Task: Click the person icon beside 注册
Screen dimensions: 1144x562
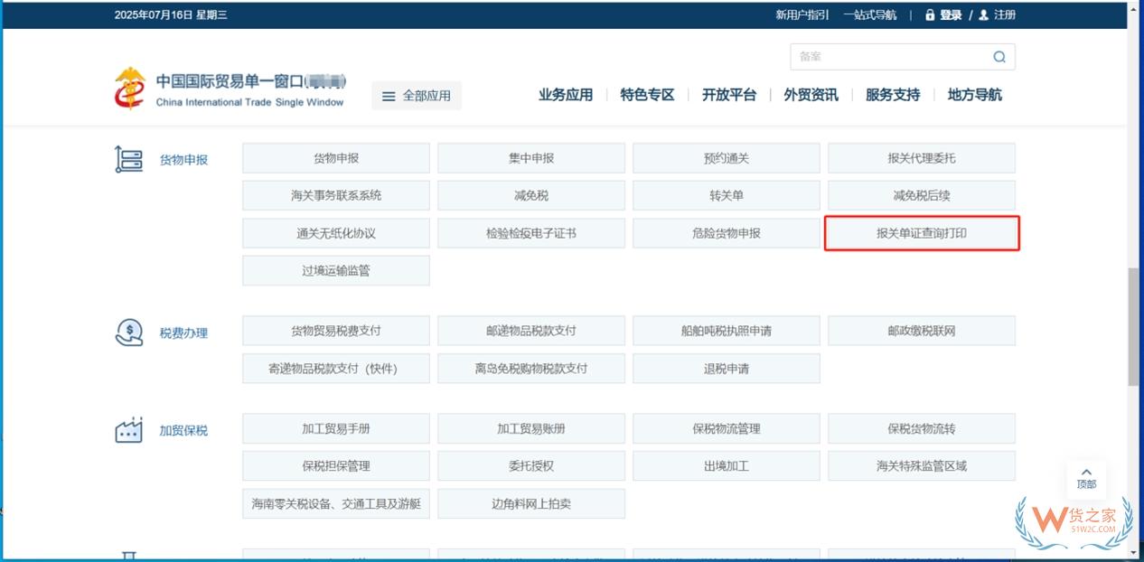Action: click(x=983, y=15)
